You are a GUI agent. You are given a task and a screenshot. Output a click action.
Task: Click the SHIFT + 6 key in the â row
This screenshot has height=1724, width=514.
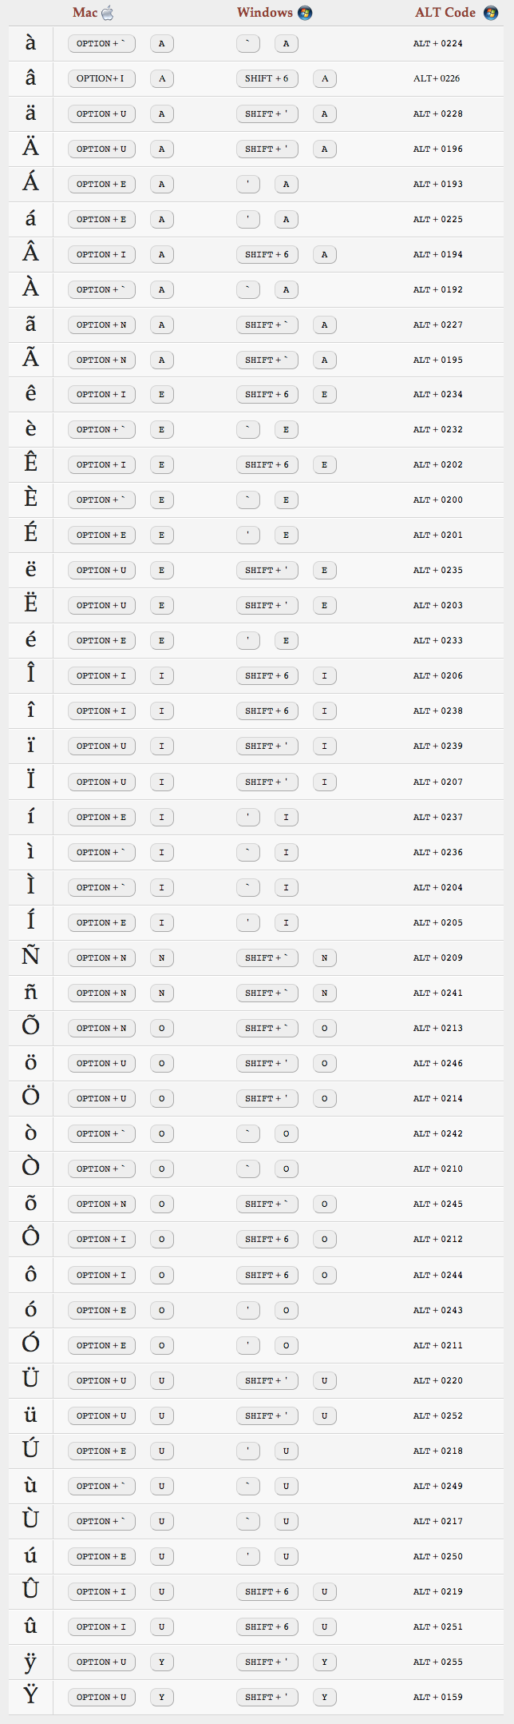point(267,78)
